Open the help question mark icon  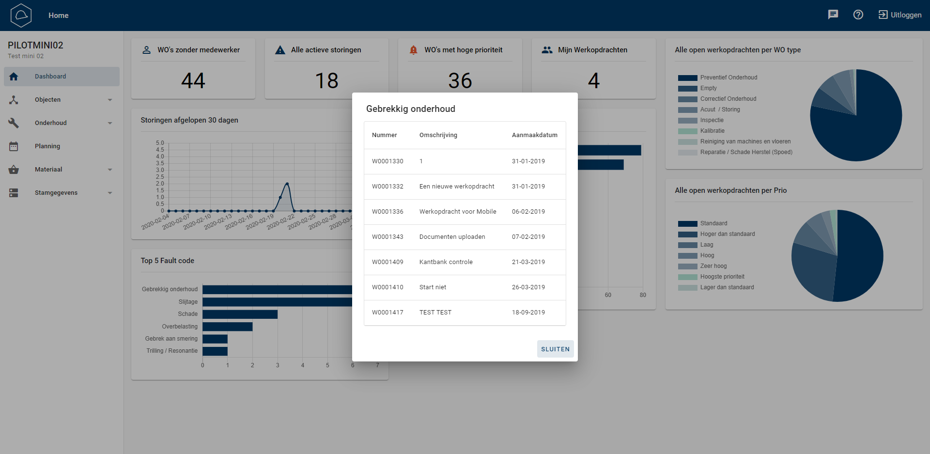click(858, 15)
